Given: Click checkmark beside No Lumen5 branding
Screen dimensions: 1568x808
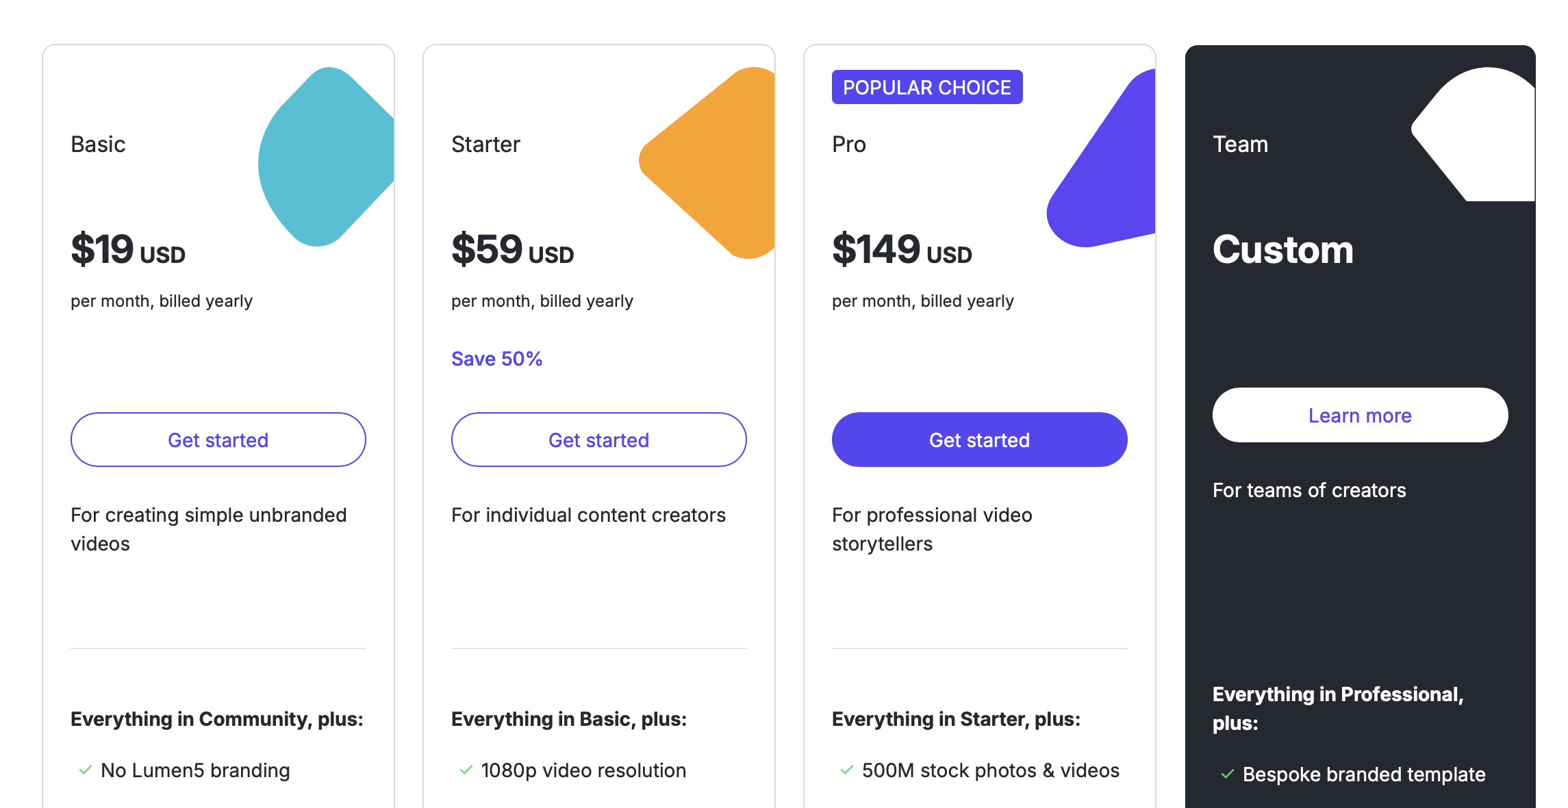Looking at the screenshot, I should click(86, 770).
